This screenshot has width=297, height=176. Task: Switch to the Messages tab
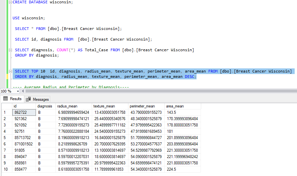pos(37,99)
